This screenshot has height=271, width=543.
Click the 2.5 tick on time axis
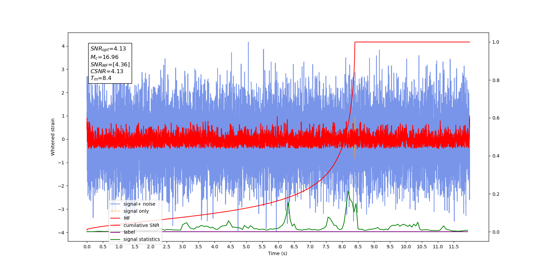pyautogui.click(x=167, y=247)
